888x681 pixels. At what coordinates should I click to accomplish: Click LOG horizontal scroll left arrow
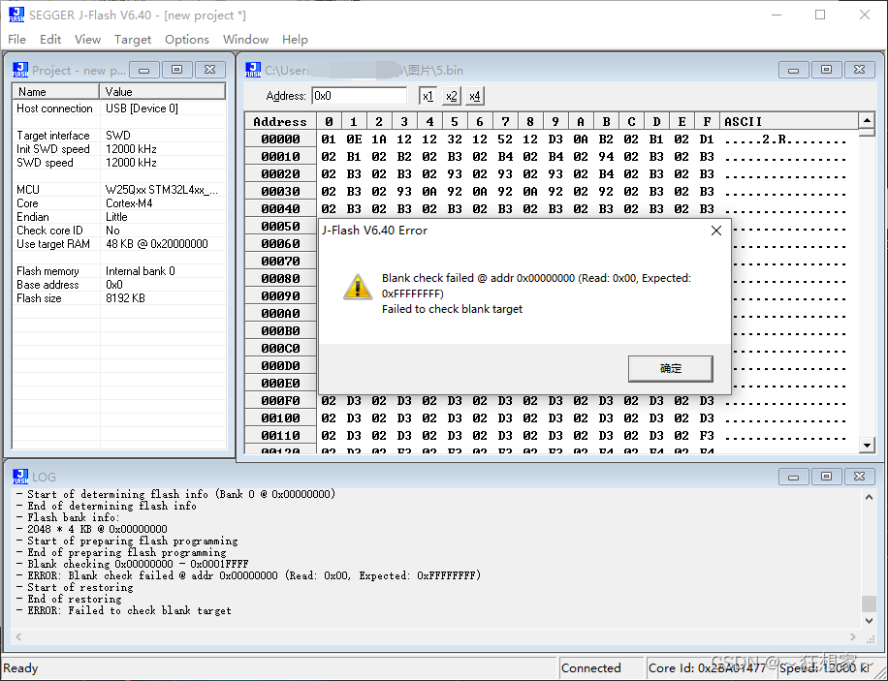pos(18,636)
